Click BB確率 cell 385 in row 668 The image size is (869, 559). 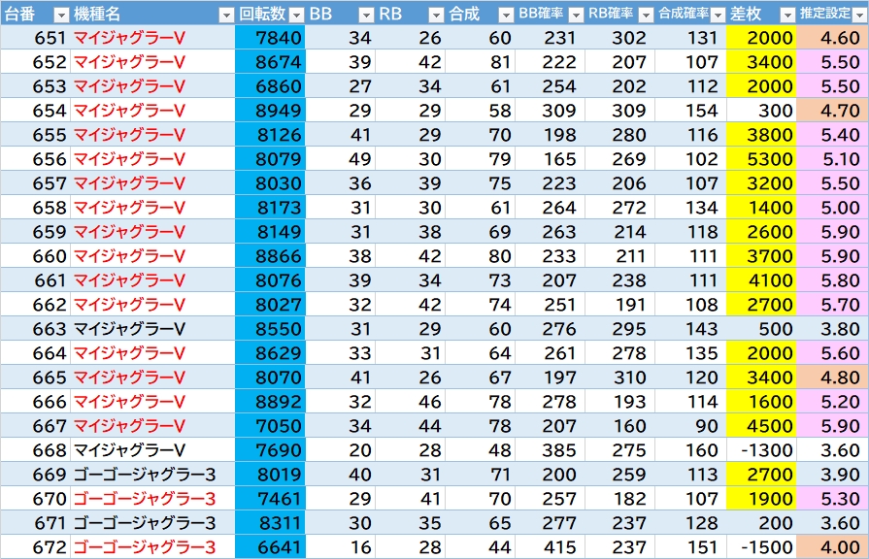(550, 450)
